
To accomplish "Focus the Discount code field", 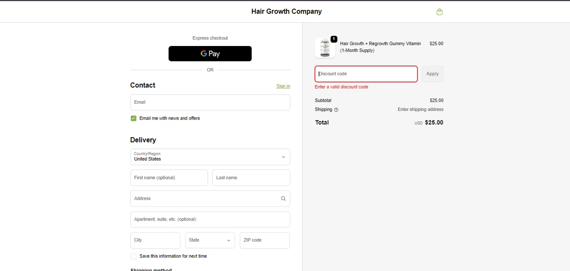I will point(366,74).
